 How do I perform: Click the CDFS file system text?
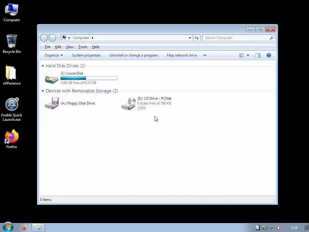(x=142, y=108)
